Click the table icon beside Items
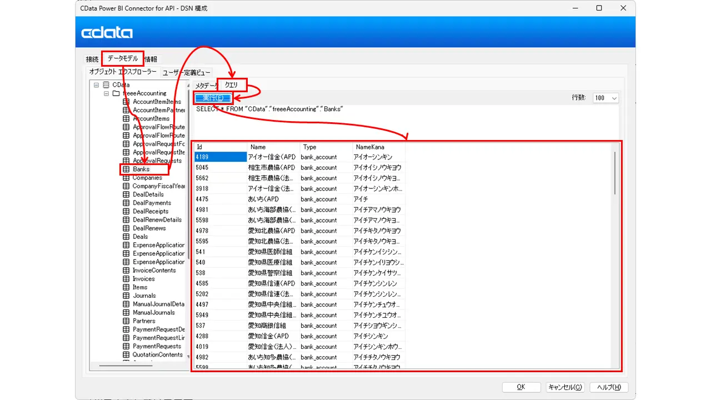Image resolution: width=711 pixels, height=400 pixels. click(x=126, y=287)
